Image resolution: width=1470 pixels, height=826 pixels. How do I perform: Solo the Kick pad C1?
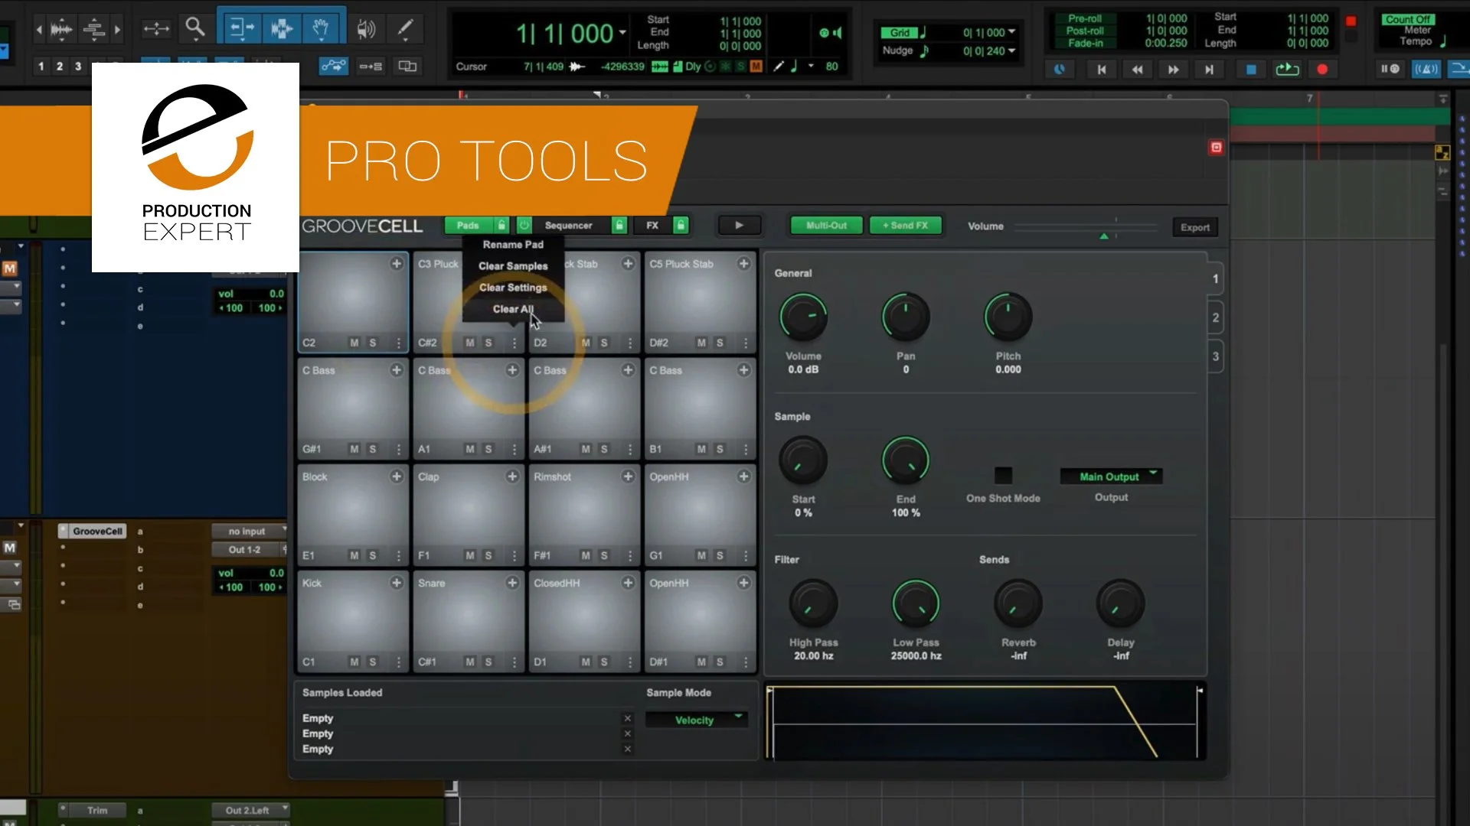pyautogui.click(x=373, y=662)
